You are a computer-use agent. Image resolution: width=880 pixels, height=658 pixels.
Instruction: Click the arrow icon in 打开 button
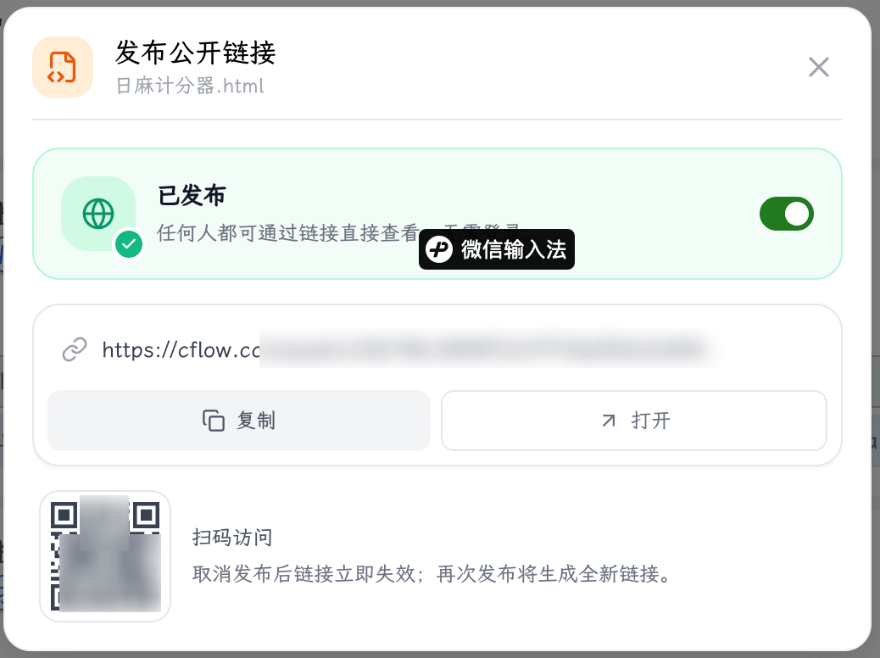(609, 421)
